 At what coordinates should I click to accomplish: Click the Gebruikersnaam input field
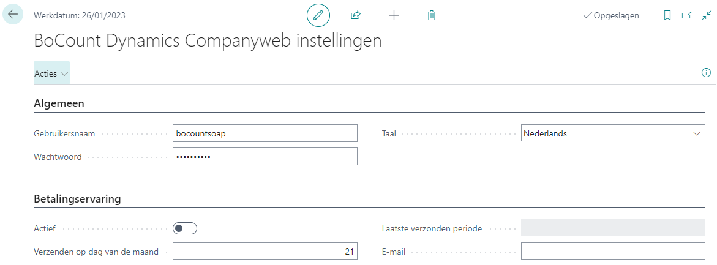265,133
